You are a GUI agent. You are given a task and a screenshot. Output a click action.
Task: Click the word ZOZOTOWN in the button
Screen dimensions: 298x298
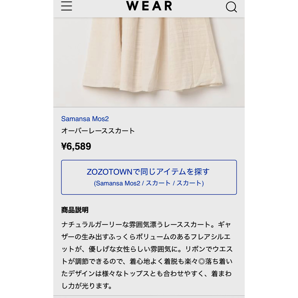click(110, 172)
